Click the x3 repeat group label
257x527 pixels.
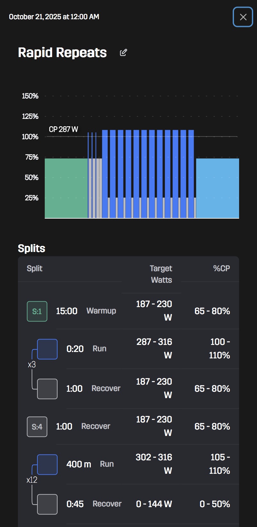32,365
